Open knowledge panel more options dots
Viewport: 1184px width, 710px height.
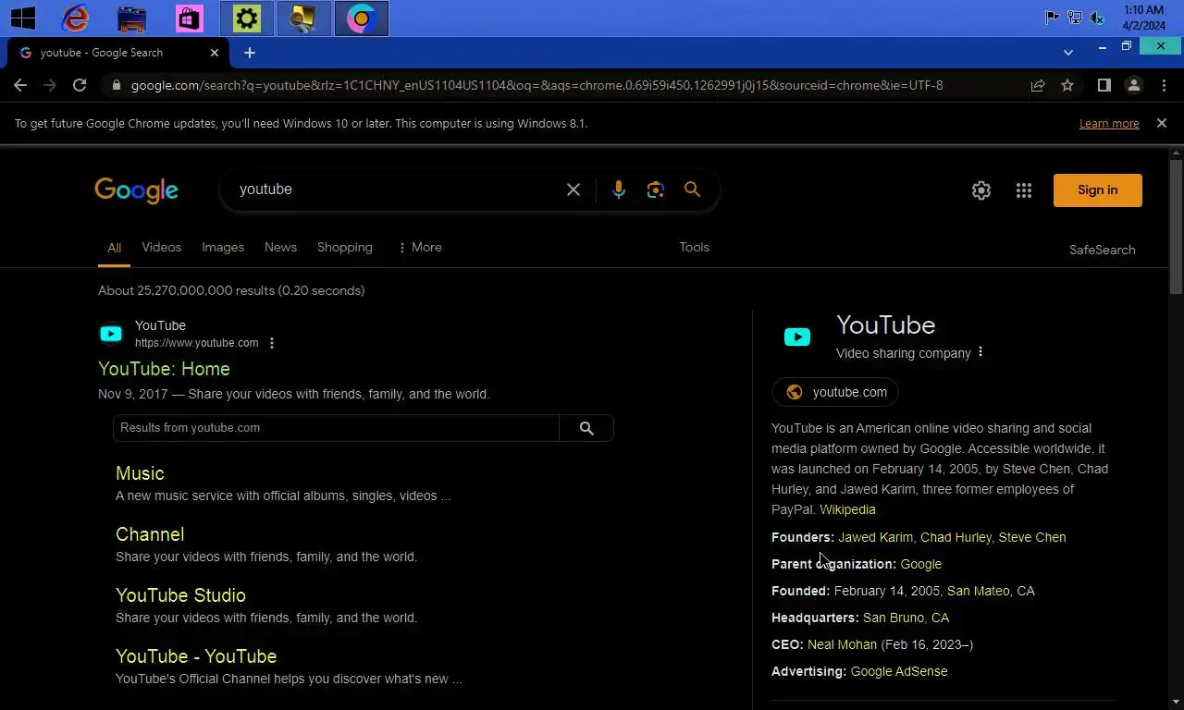coord(980,352)
